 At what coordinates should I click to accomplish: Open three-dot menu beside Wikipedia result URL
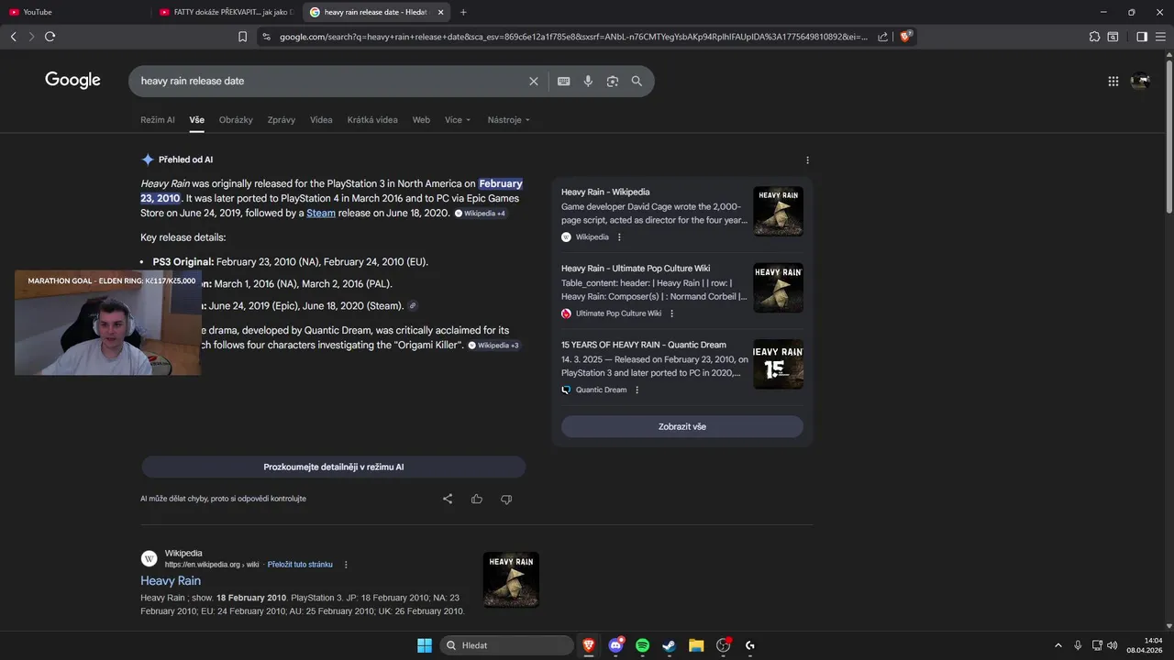pyautogui.click(x=346, y=565)
